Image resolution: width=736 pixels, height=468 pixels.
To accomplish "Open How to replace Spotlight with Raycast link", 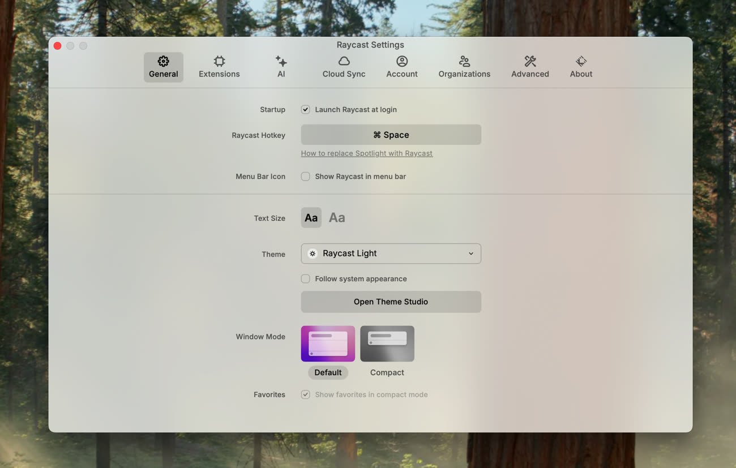I will point(367,153).
